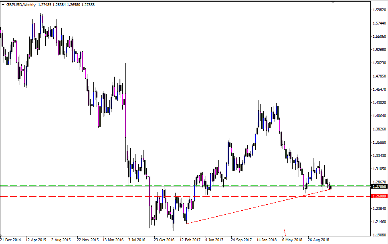Select the red 1.26000 price level label
The image size is (388, 244).
(x=379, y=196)
